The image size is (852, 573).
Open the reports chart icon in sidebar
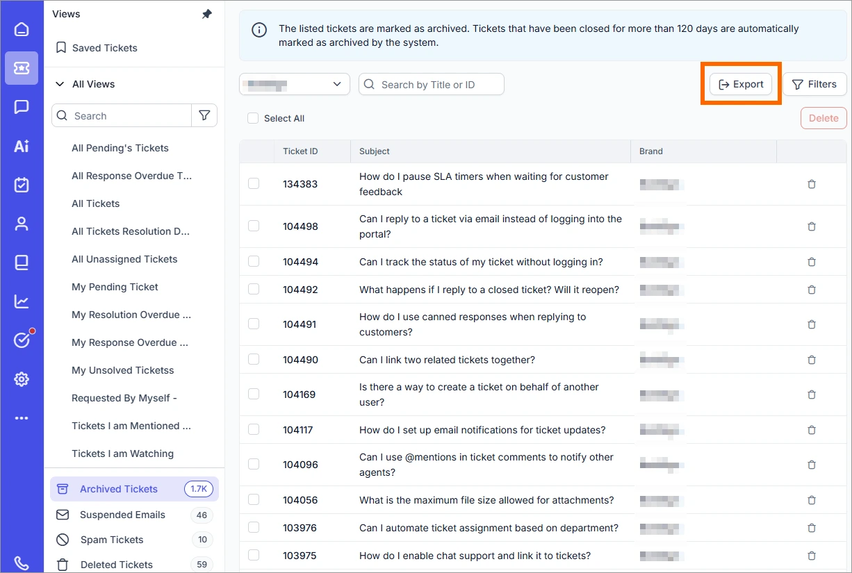pyautogui.click(x=22, y=301)
